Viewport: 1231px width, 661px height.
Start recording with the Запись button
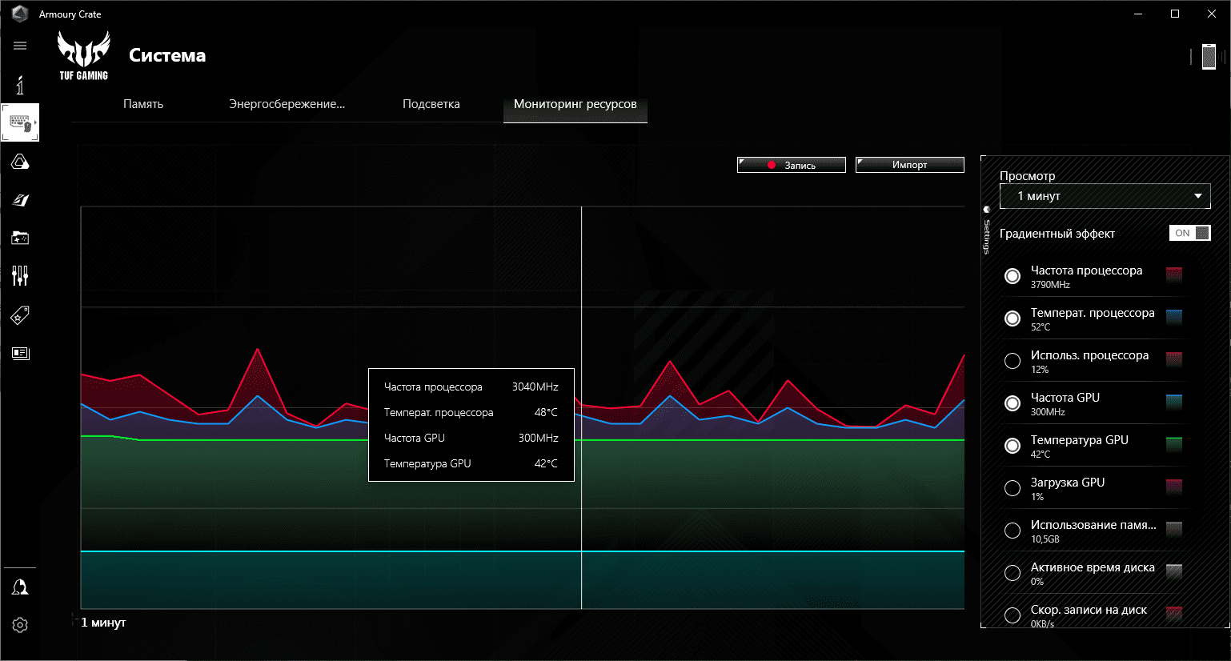point(791,165)
